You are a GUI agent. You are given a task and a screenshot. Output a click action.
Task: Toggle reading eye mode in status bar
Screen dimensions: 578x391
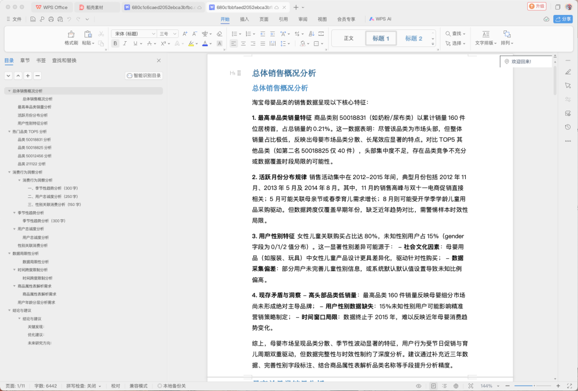click(419, 386)
